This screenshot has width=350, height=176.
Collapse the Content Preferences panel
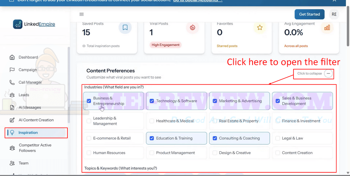point(328,73)
